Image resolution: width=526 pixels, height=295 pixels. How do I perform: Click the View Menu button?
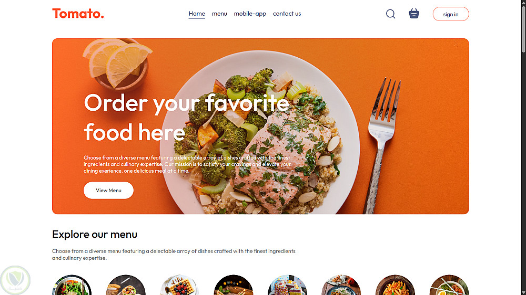click(x=108, y=190)
